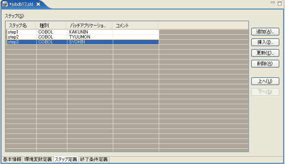Click the empty comment cell of step2
Image resolution: width=285 pixels, height=164 pixels.
(x=136, y=37)
